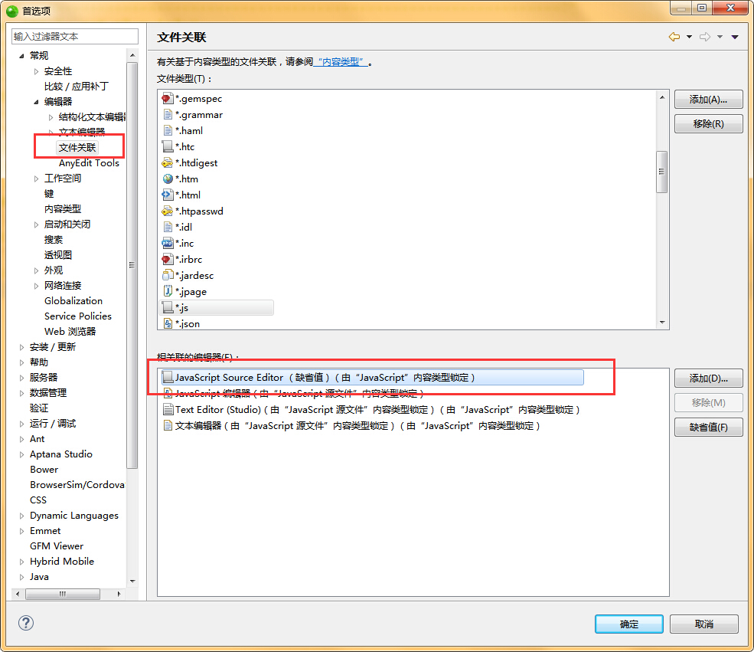Select the *.htm globe icon entry
Image resolution: width=754 pixels, height=652 pixels.
[168, 179]
